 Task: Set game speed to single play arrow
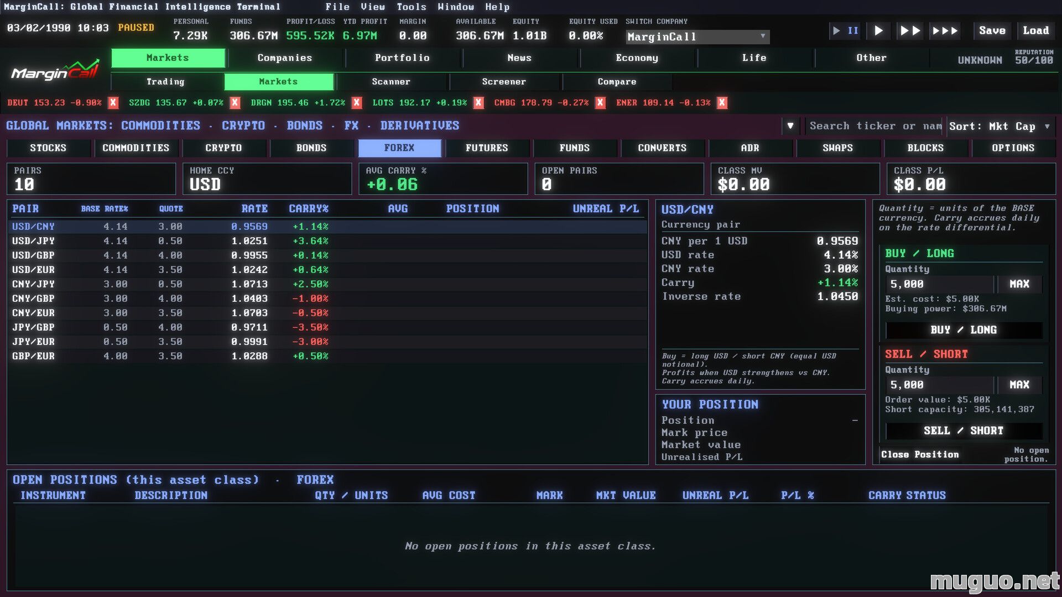click(x=878, y=30)
